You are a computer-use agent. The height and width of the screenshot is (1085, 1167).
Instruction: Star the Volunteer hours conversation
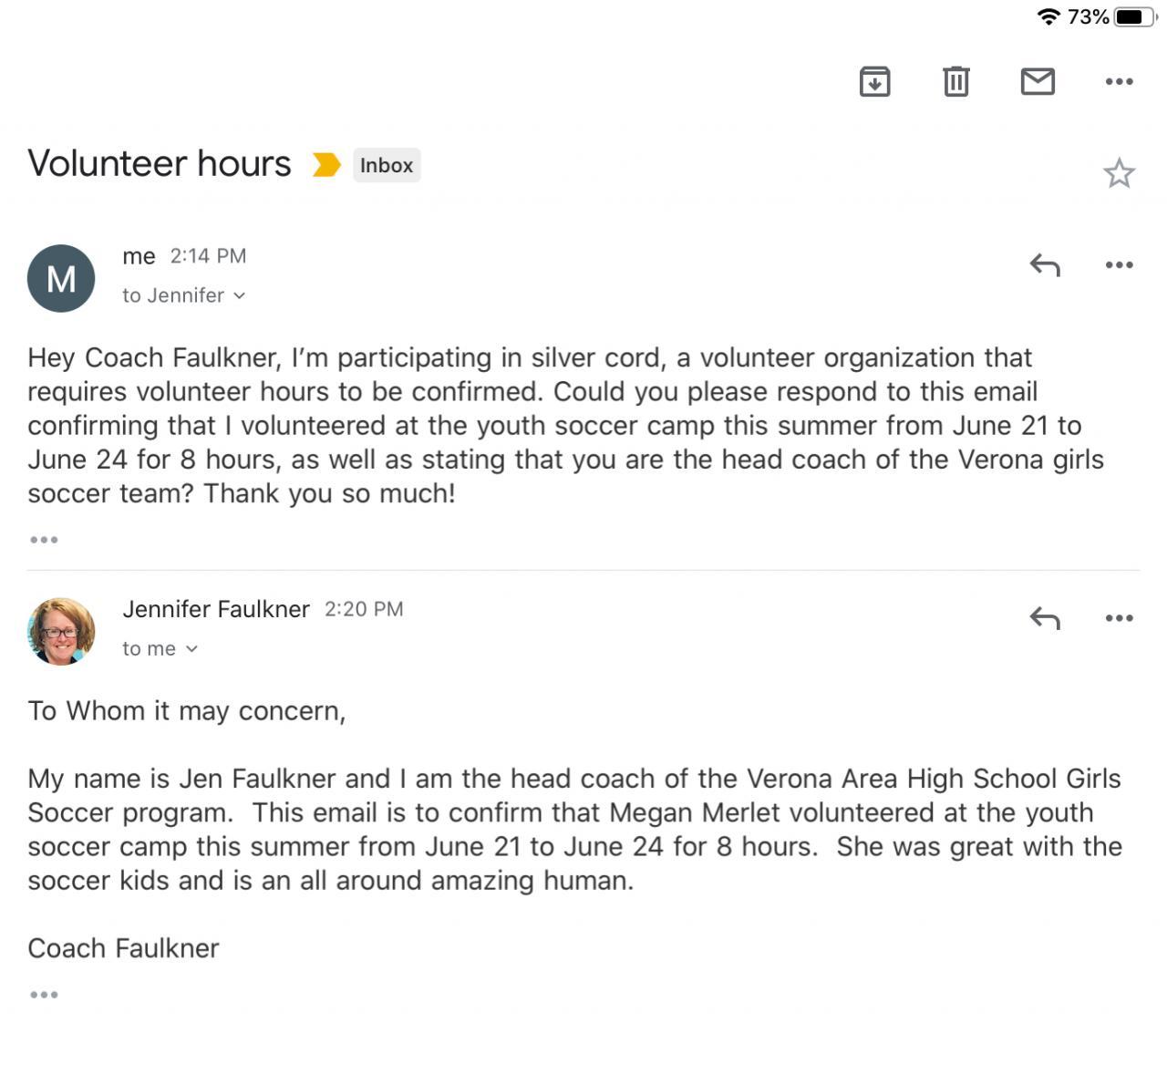(x=1119, y=173)
